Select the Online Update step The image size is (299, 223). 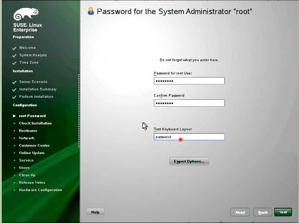point(32,153)
